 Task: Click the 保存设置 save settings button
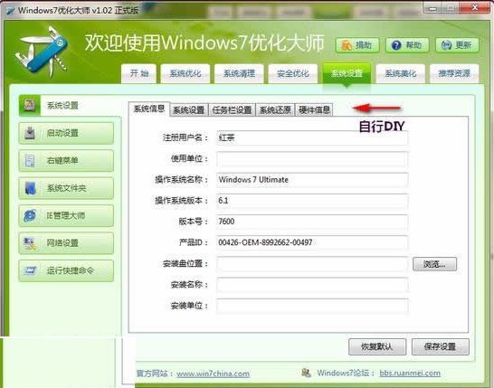pos(440,346)
